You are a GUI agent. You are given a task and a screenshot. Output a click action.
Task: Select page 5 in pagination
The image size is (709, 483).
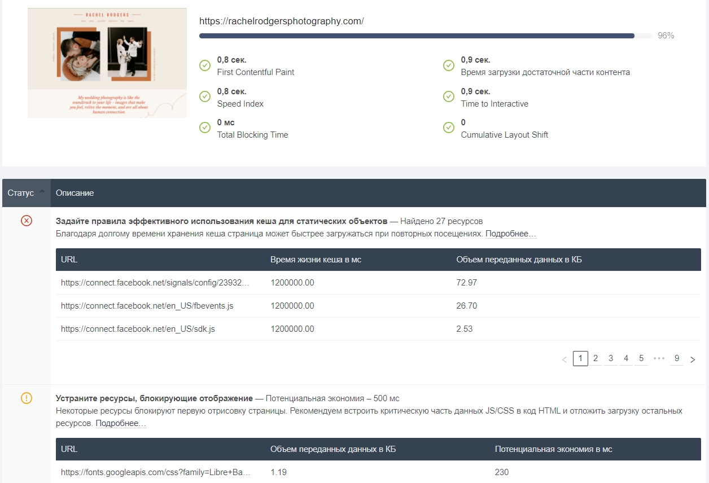pyautogui.click(x=641, y=358)
